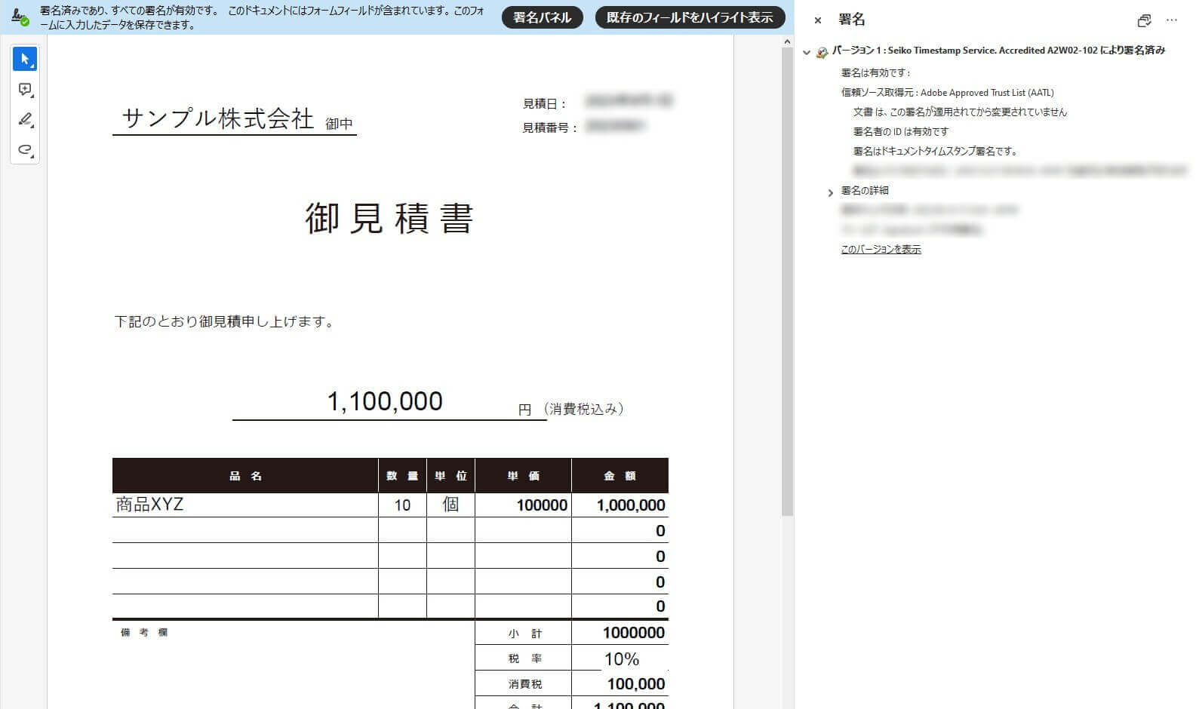Click the 商品XYZ product name field

245,505
